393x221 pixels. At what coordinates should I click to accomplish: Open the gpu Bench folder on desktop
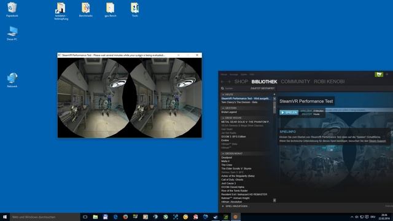110,10
